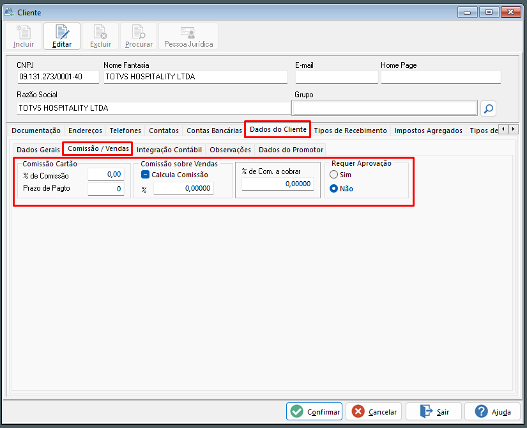Click the Grupo input field
The image size is (527, 428).
pos(385,108)
